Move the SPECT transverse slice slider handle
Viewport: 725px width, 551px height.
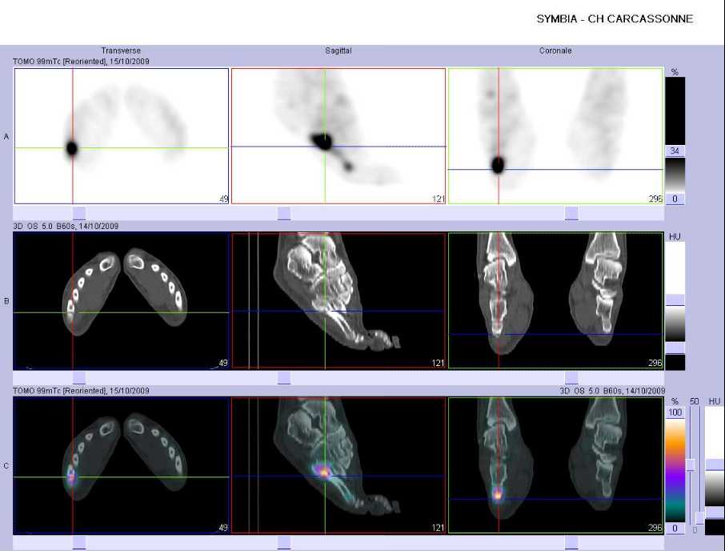(79, 213)
